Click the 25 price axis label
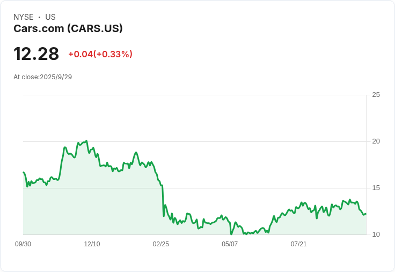Screen dimensions: 395x272 (376, 95)
